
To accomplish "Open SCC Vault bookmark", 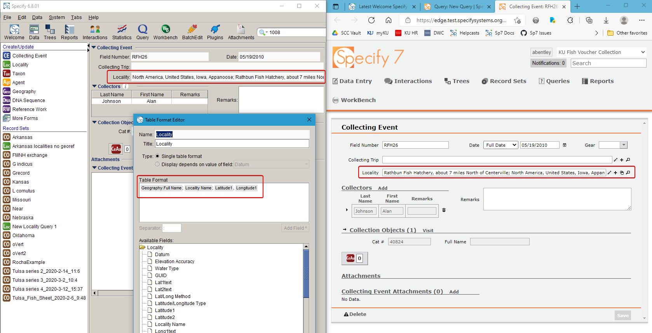I will point(346,33).
